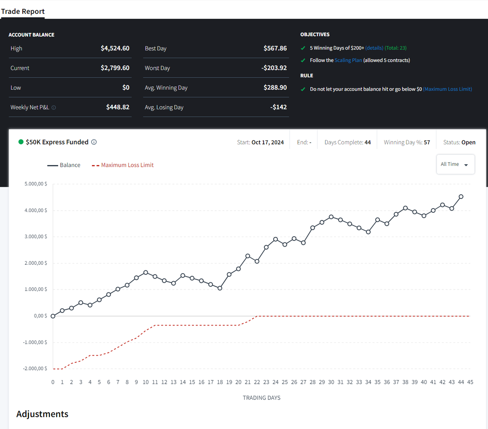Click the Adjustments heading
488x429 pixels.
42,414
